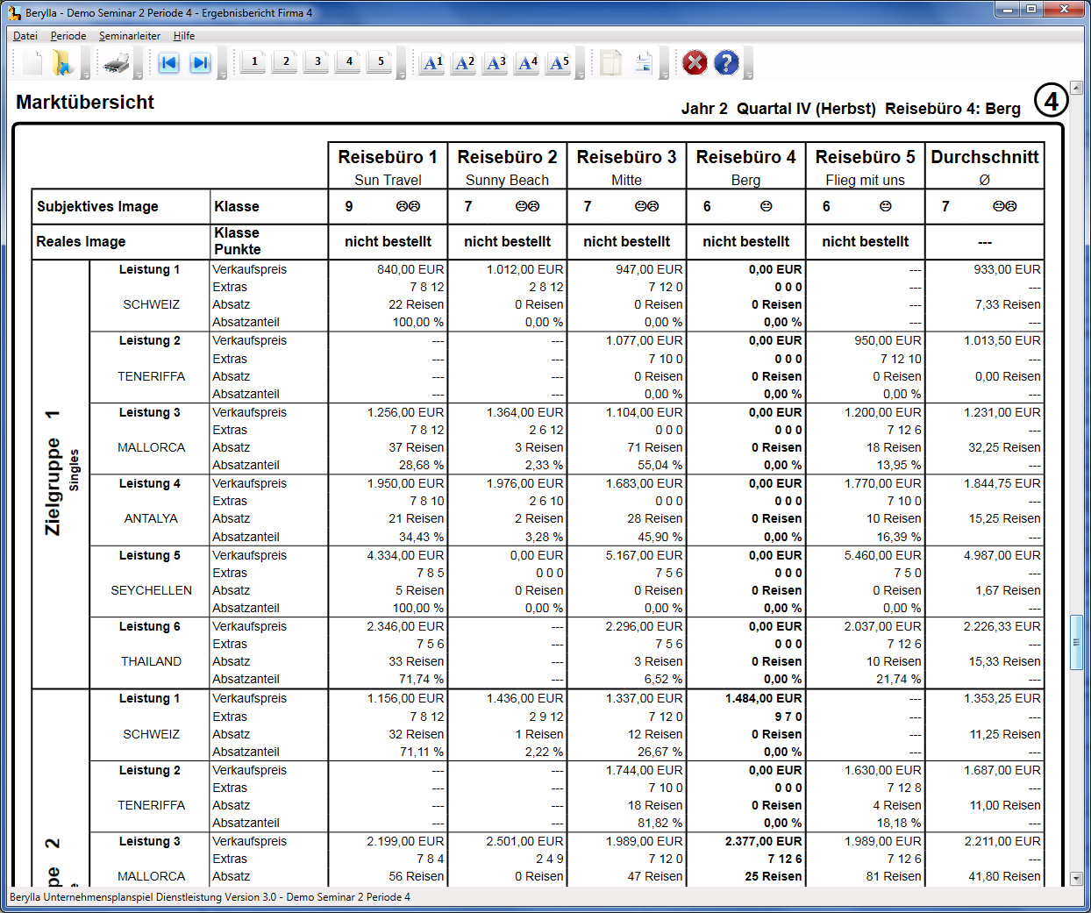Open a file with the folder icon
The height and width of the screenshot is (913, 1091).
(62, 63)
